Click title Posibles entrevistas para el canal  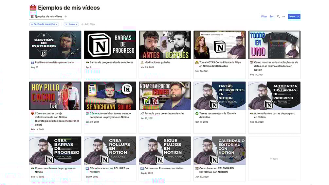55,63
